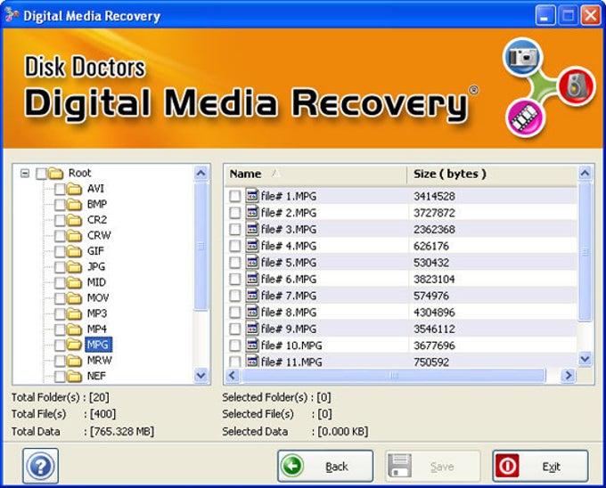Screen dimensions: 606x488
Task: Click the video file icon of file# 10.MPG
Action: pyautogui.click(x=252, y=346)
